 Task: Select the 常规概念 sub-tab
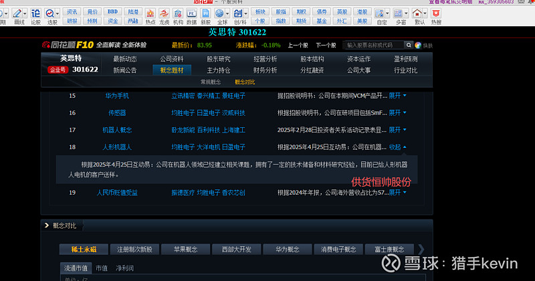click(x=211, y=82)
